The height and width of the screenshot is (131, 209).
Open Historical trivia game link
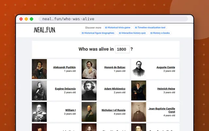point(118,28)
